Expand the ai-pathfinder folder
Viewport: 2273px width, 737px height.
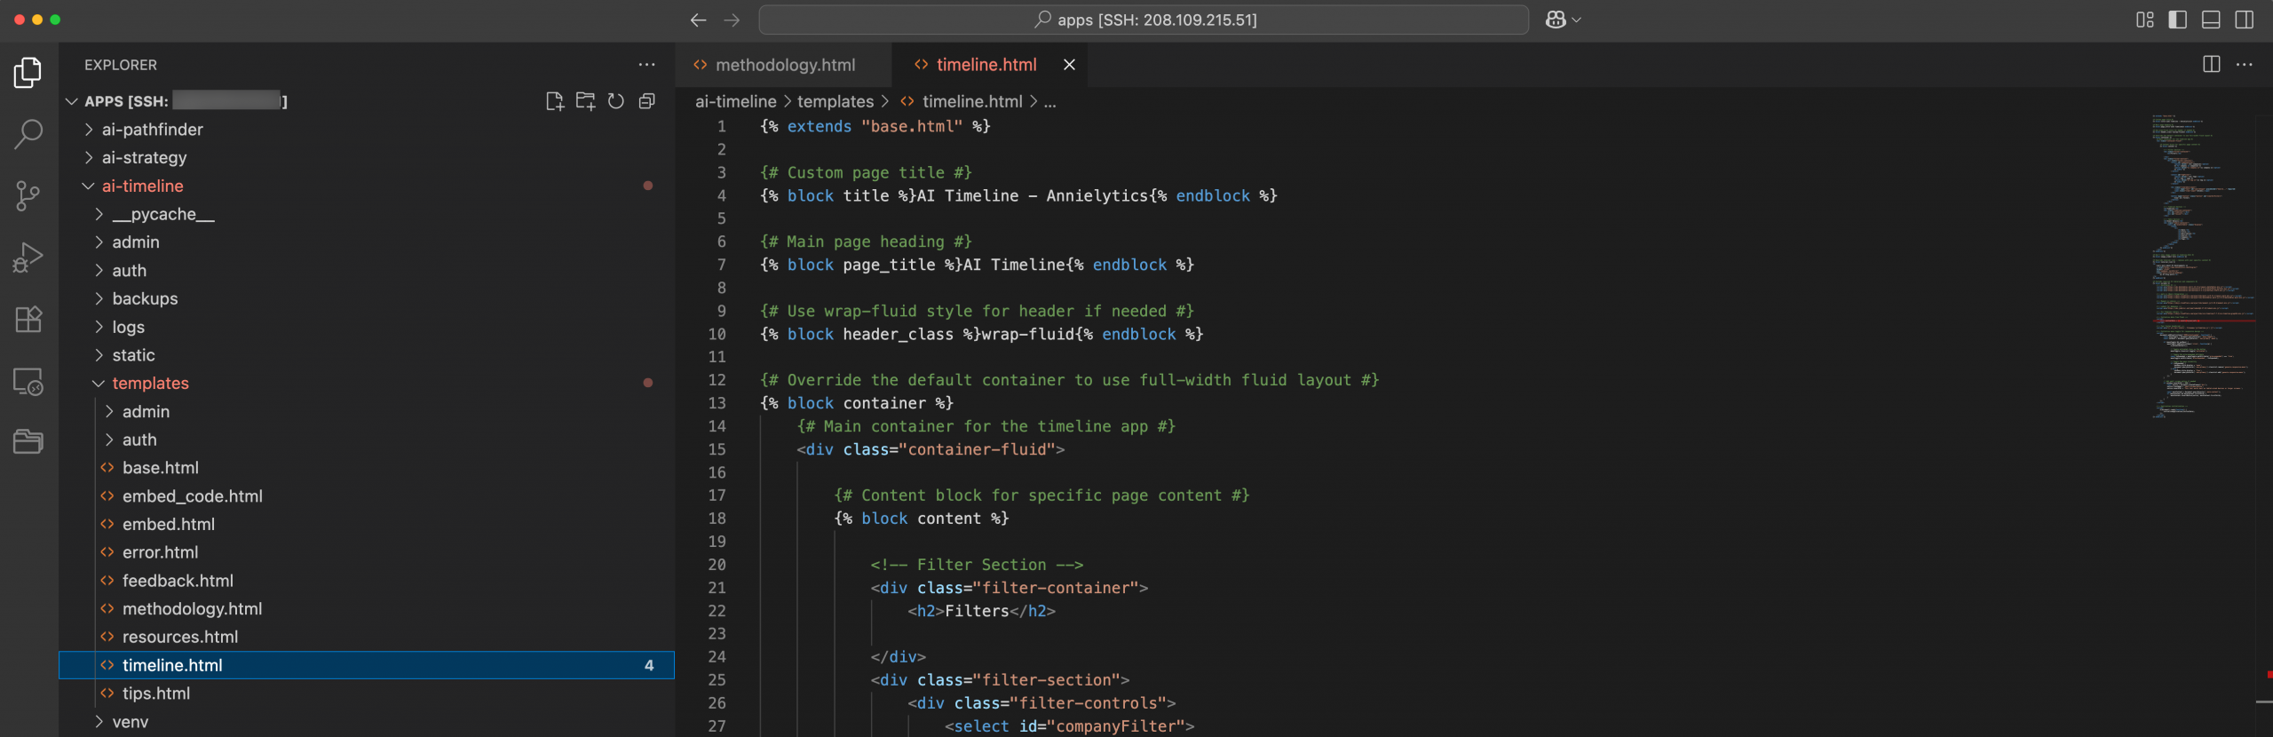coord(152,130)
